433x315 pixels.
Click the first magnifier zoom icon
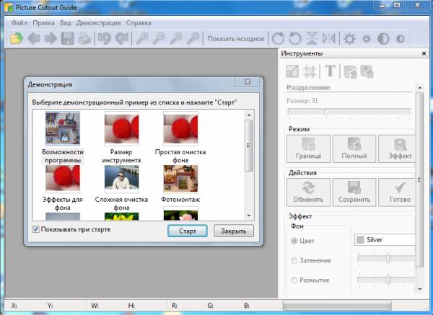tap(142, 39)
